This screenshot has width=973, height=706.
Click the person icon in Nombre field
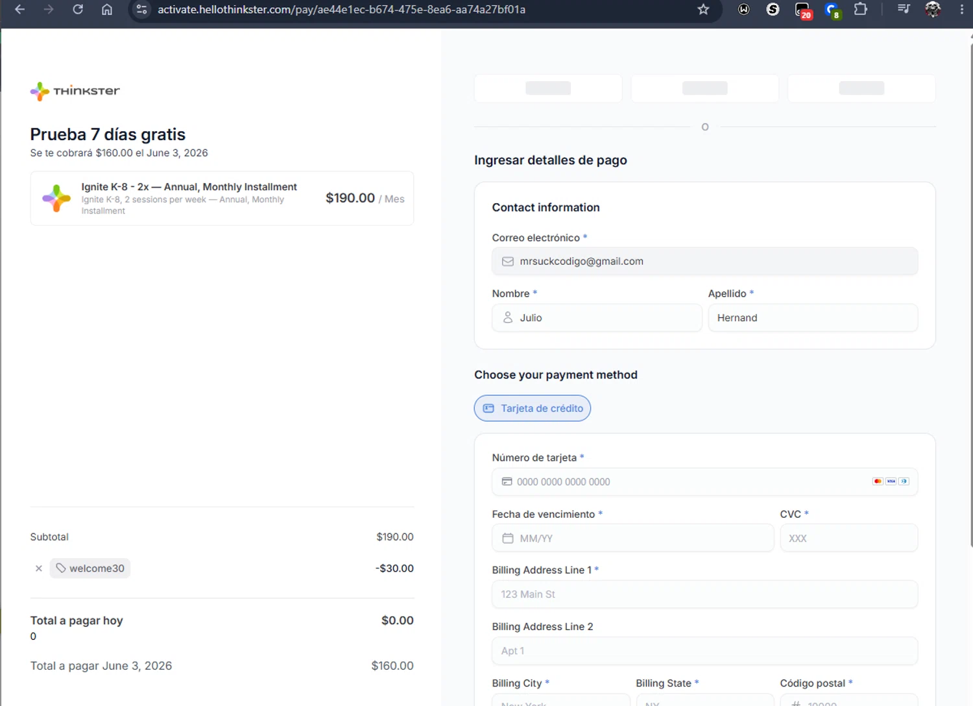tap(508, 317)
